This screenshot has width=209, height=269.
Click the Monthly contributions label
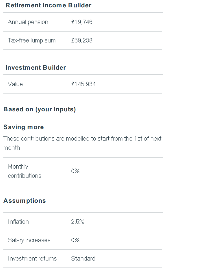coord(25,171)
